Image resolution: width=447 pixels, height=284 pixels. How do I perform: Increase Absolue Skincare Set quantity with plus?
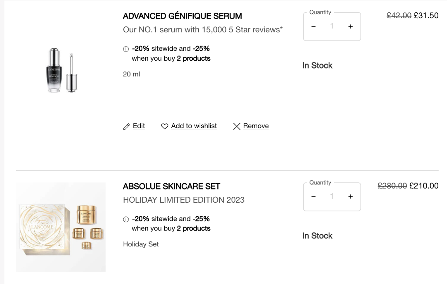coord(351,196)
